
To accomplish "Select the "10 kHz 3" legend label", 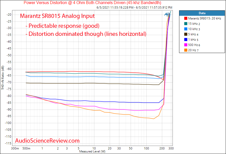I will pyautogui.click(x=194, y=29).
